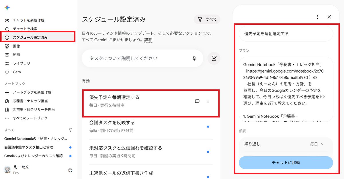Open three-dot menu on 優先予定を毎朝選定する row
This screenshot has width=344, height=179.
[x=208, y=101]
